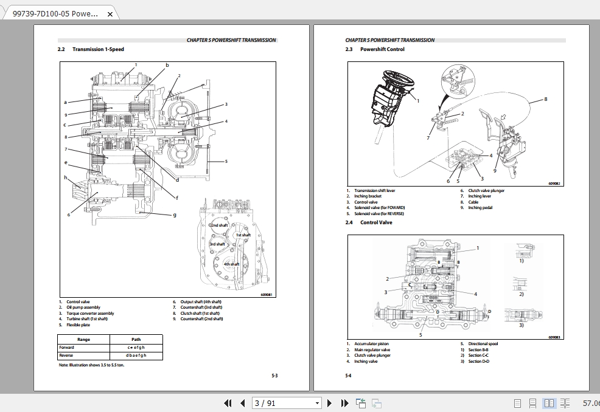Click the 'Path' table header
The height and width of the screenshot is (412, 600).
point(136,340)
